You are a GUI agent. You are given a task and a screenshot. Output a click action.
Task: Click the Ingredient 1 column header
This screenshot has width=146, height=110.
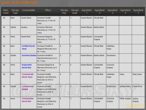[87, 12]
